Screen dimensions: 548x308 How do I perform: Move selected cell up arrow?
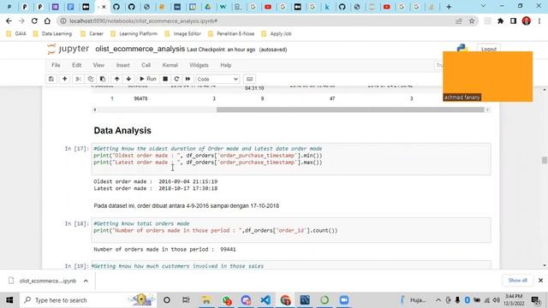(x=116, y=79)
